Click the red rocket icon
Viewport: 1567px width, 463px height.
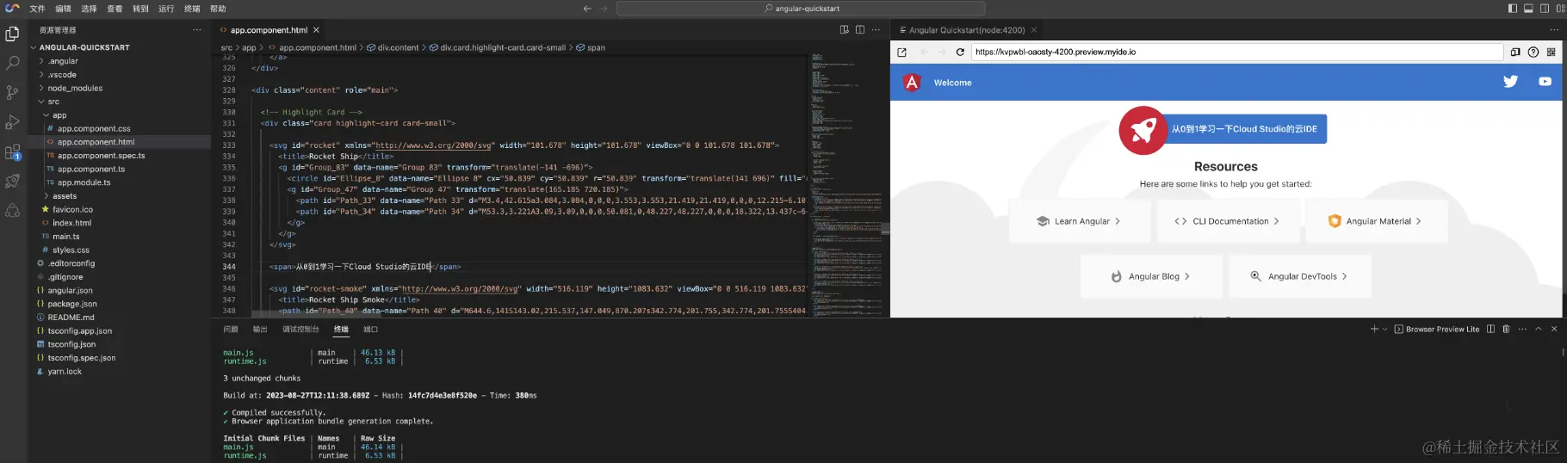click(x=1143, y=130)
